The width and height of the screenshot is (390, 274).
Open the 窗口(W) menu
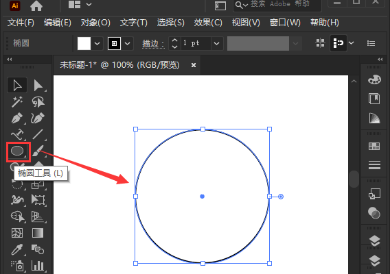pos(285,23)
